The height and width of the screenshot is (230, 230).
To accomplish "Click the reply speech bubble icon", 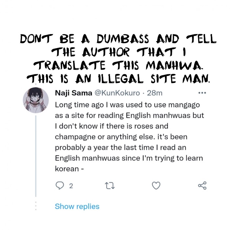I will pyautogui.click(x=59, y=186).
